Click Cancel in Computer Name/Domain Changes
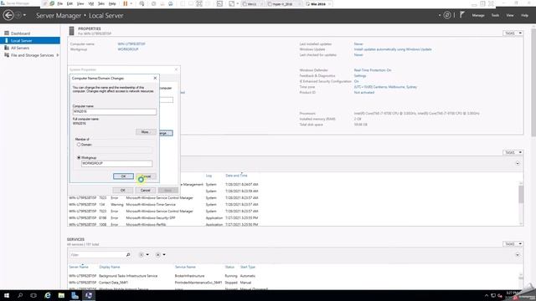536x301 pixels. click(146, 176)
